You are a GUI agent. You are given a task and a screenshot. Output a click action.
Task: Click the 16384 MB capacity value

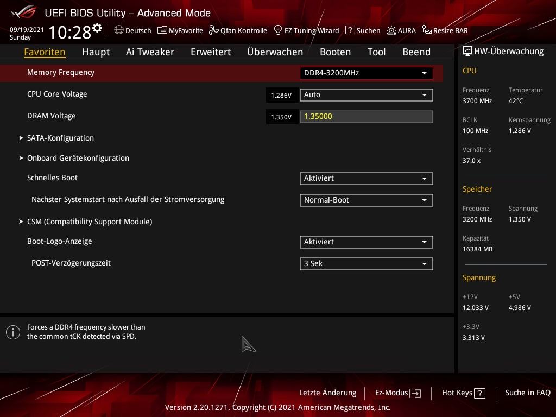(x=478, y=249)
